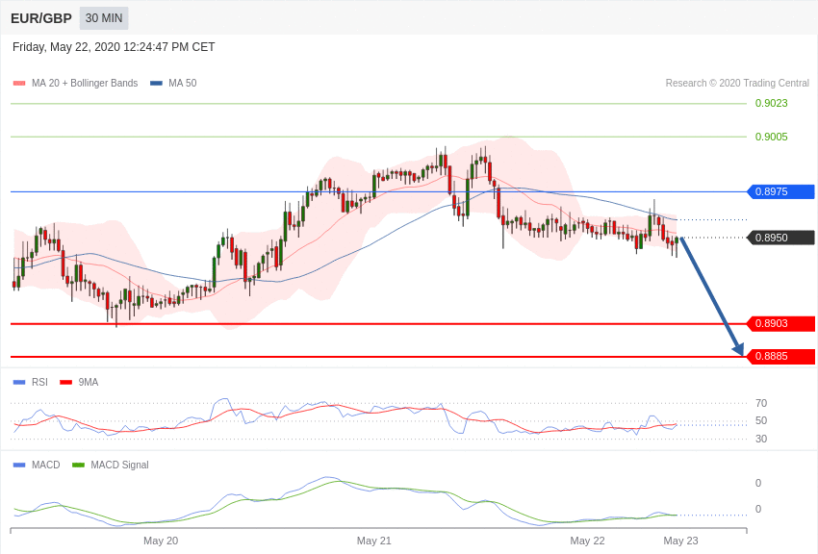
Task: Click the MACD legend label
Action: point(46,465)
